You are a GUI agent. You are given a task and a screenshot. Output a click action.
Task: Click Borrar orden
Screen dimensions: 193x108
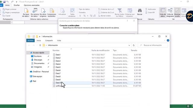(105, 16)
